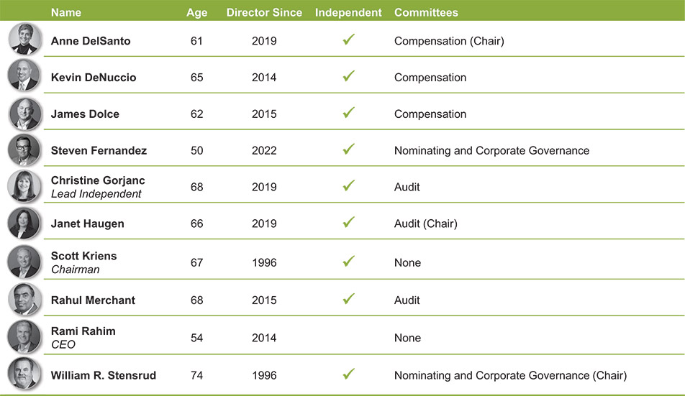Select James Dolce's portrait thumbnail

(x=24, y=113)
